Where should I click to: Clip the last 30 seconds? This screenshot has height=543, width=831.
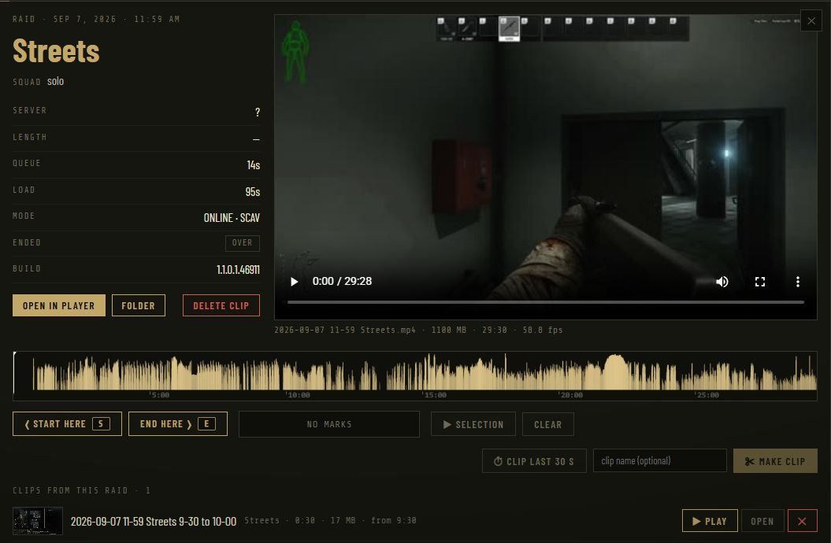tap(534, 461)
